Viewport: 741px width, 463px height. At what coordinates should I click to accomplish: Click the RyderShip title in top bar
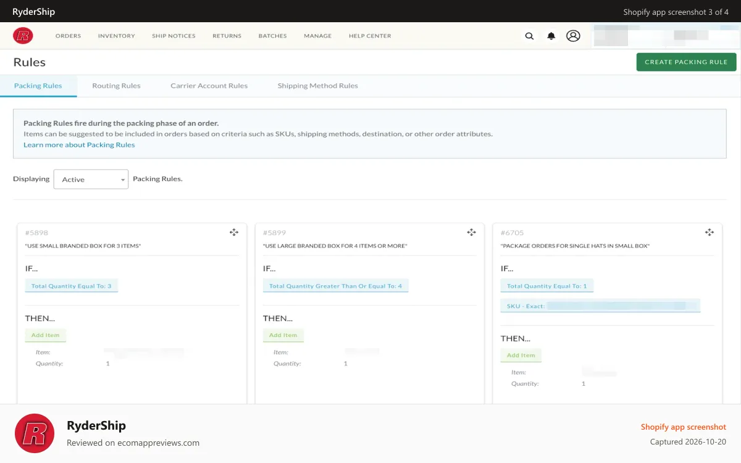[34, 12]
